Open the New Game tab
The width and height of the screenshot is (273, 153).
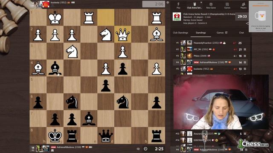coord(211,6)
